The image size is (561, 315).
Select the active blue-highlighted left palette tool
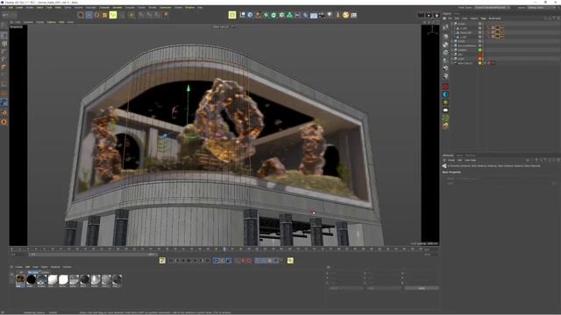(x=4, y=102)
